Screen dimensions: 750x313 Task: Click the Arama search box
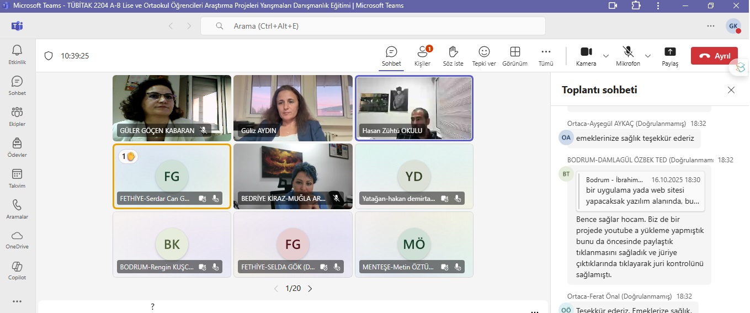tap(373, 26)
